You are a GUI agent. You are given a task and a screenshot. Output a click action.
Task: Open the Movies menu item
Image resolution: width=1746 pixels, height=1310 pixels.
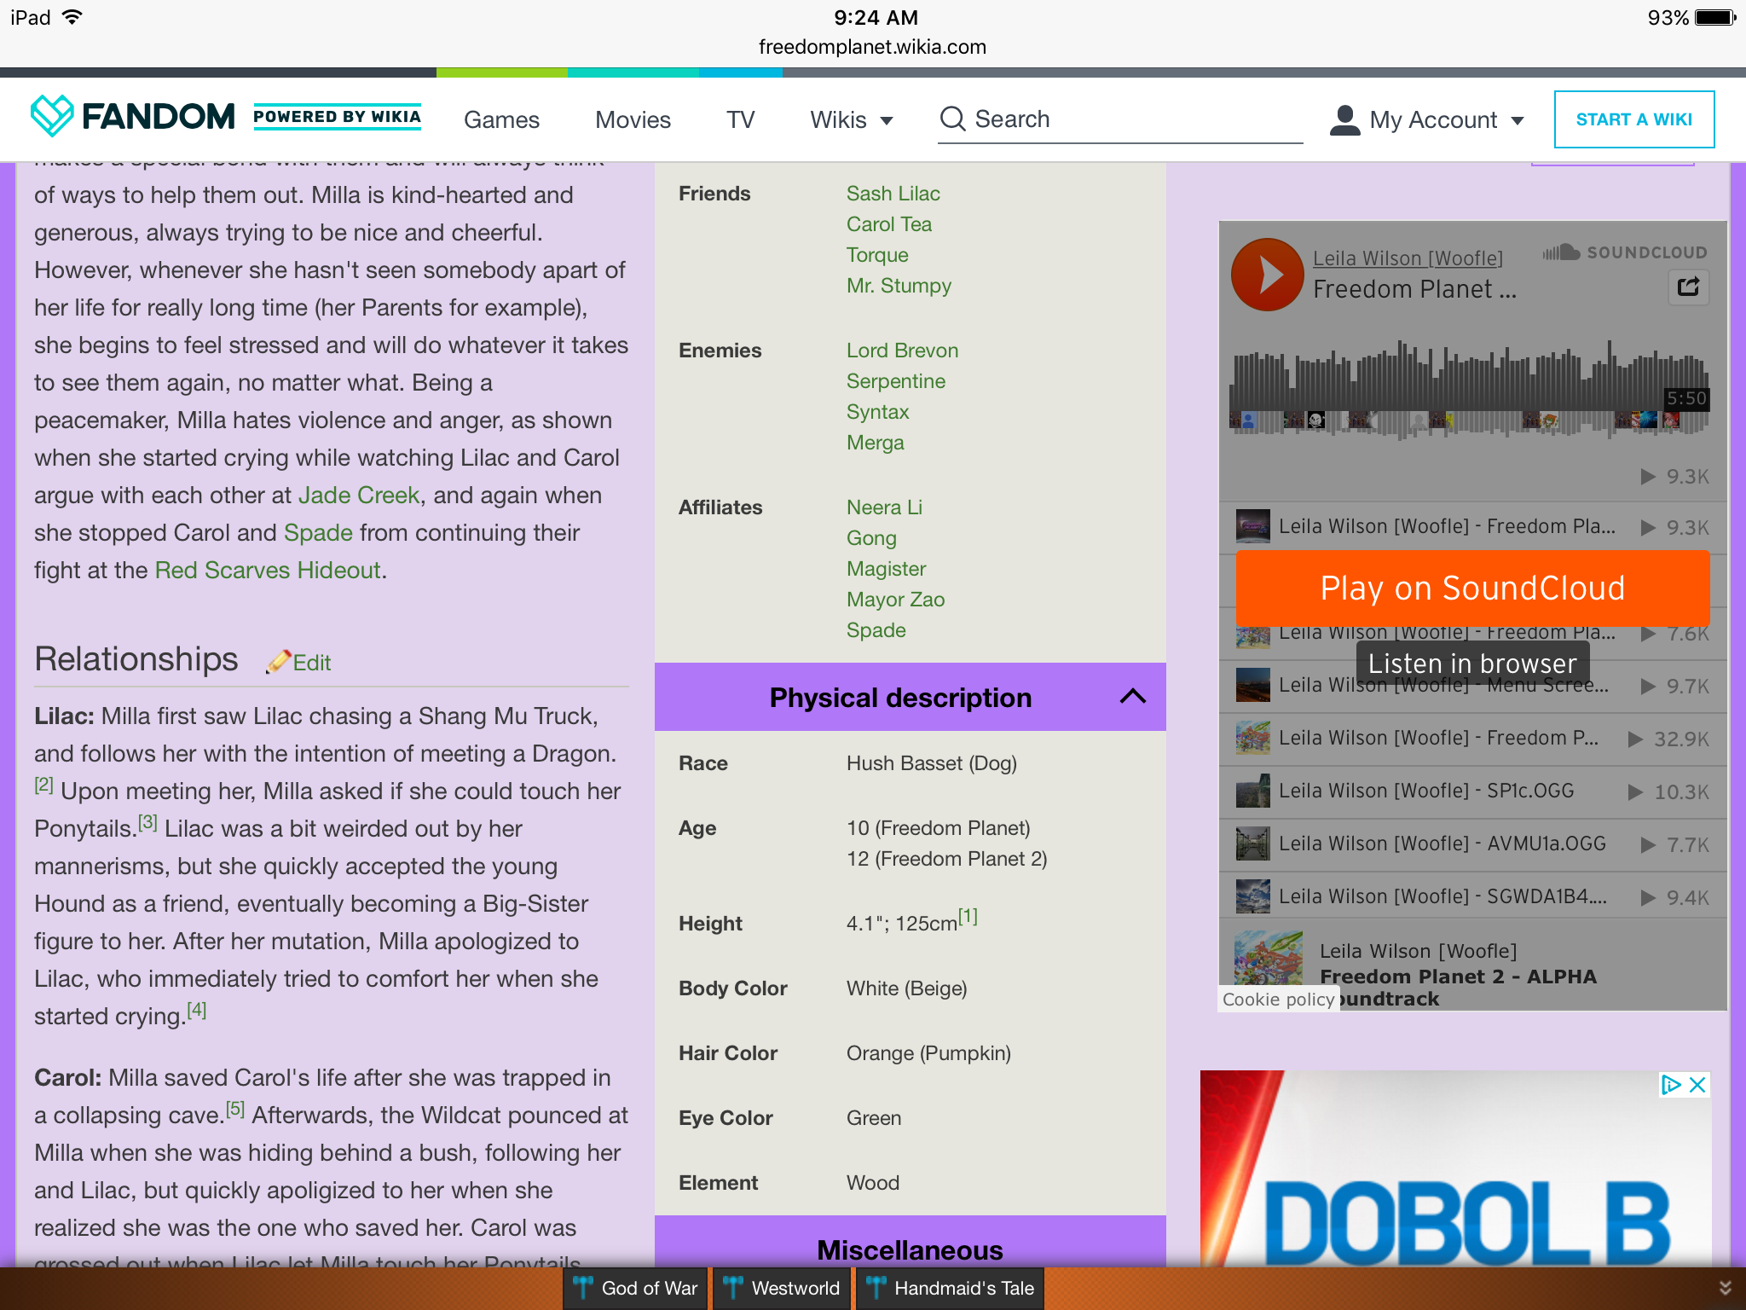(x=633, y=119)
